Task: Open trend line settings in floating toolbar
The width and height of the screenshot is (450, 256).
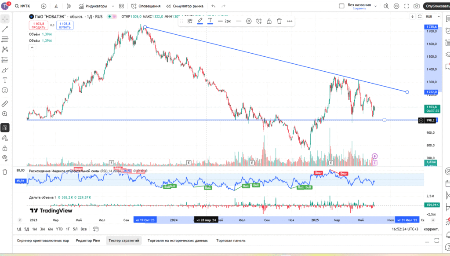Action: click(249, 21)
